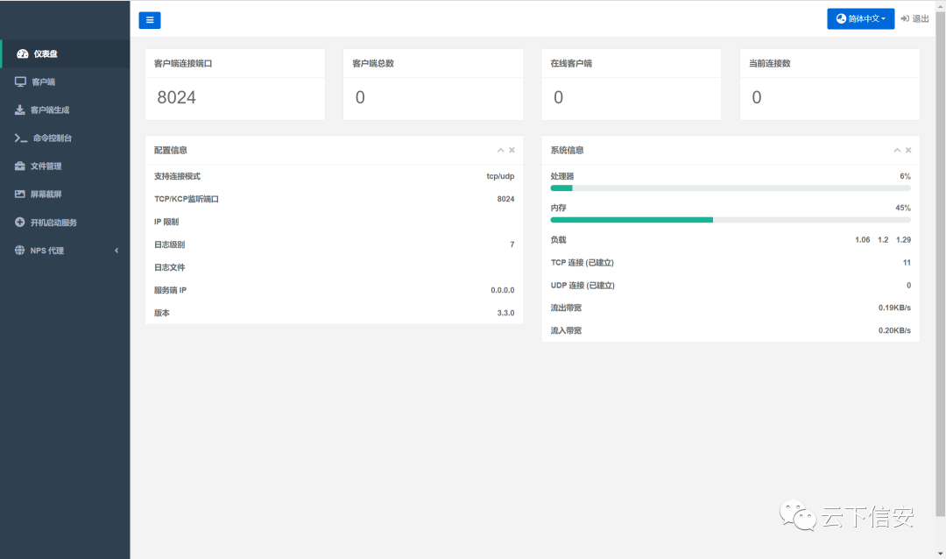
Task: Select 文件管理 in sidebar
Action: click(65, 166)
